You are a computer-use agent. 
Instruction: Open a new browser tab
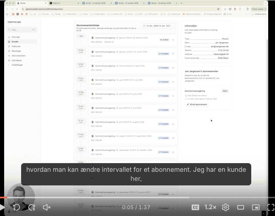click(x=181, y=3)
